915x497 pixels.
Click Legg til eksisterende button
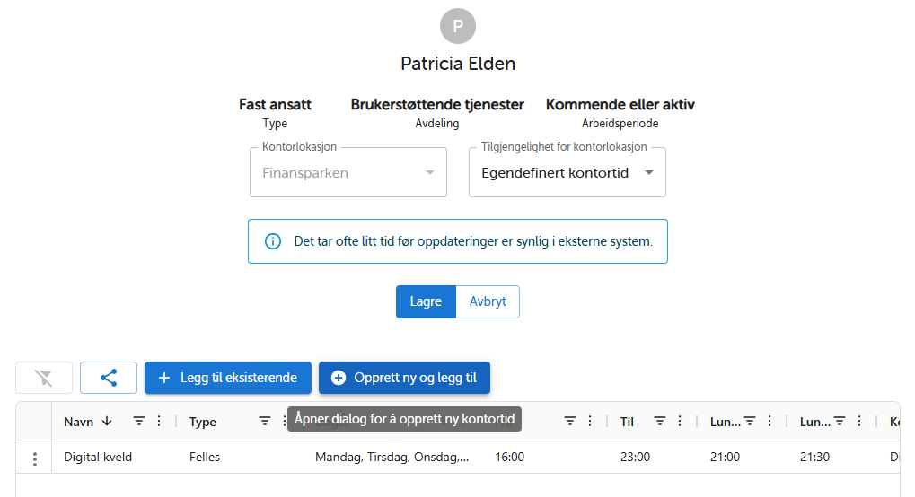coord(227,378)
